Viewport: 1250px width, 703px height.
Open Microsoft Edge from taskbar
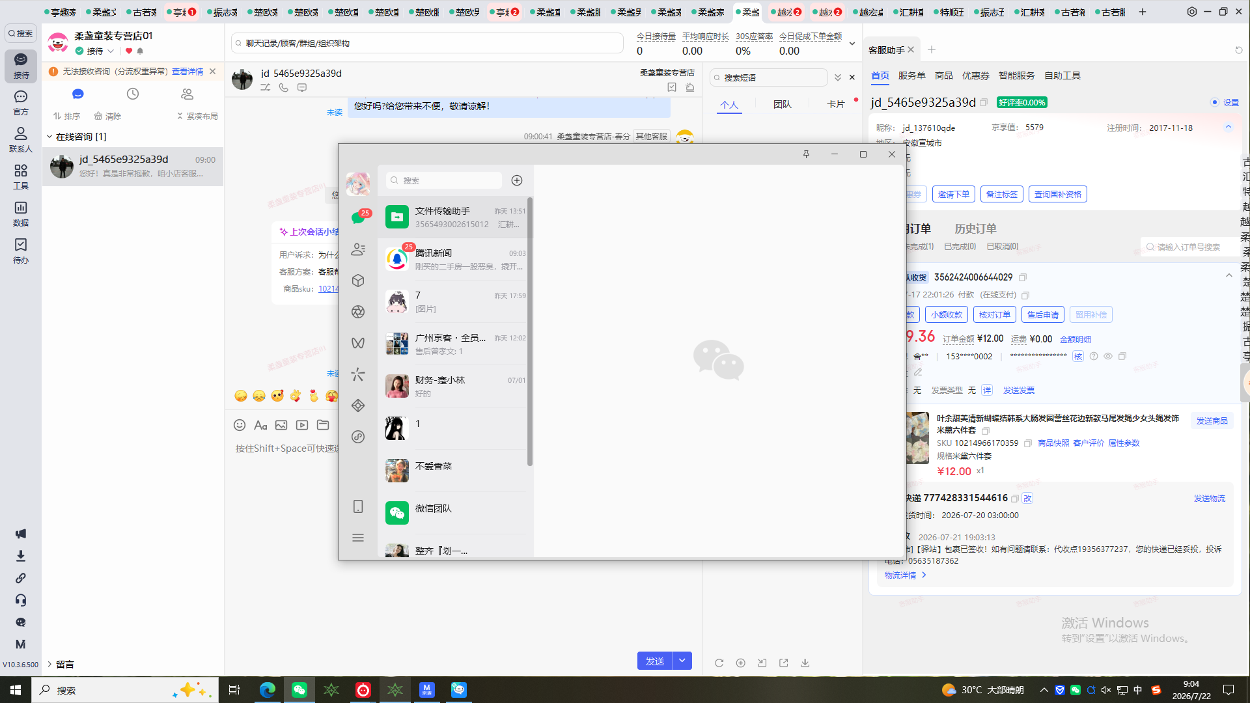coord(268,690)
